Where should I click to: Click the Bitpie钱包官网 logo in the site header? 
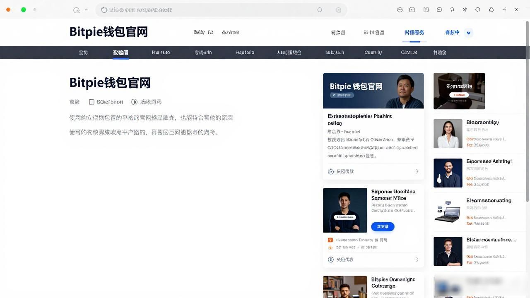click(108, 32)
